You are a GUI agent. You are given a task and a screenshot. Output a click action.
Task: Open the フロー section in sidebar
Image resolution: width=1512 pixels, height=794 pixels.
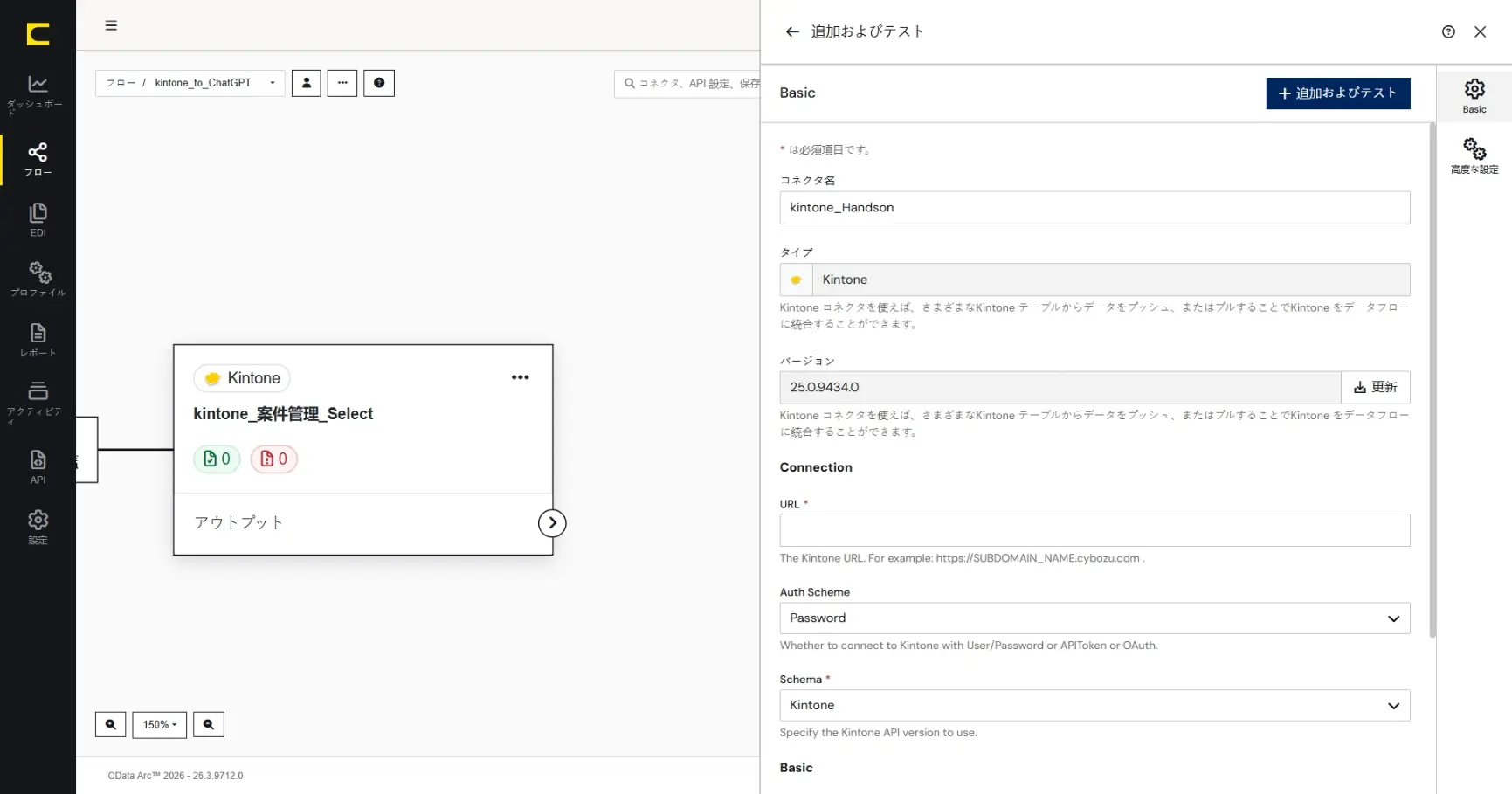tap(38, 160)
